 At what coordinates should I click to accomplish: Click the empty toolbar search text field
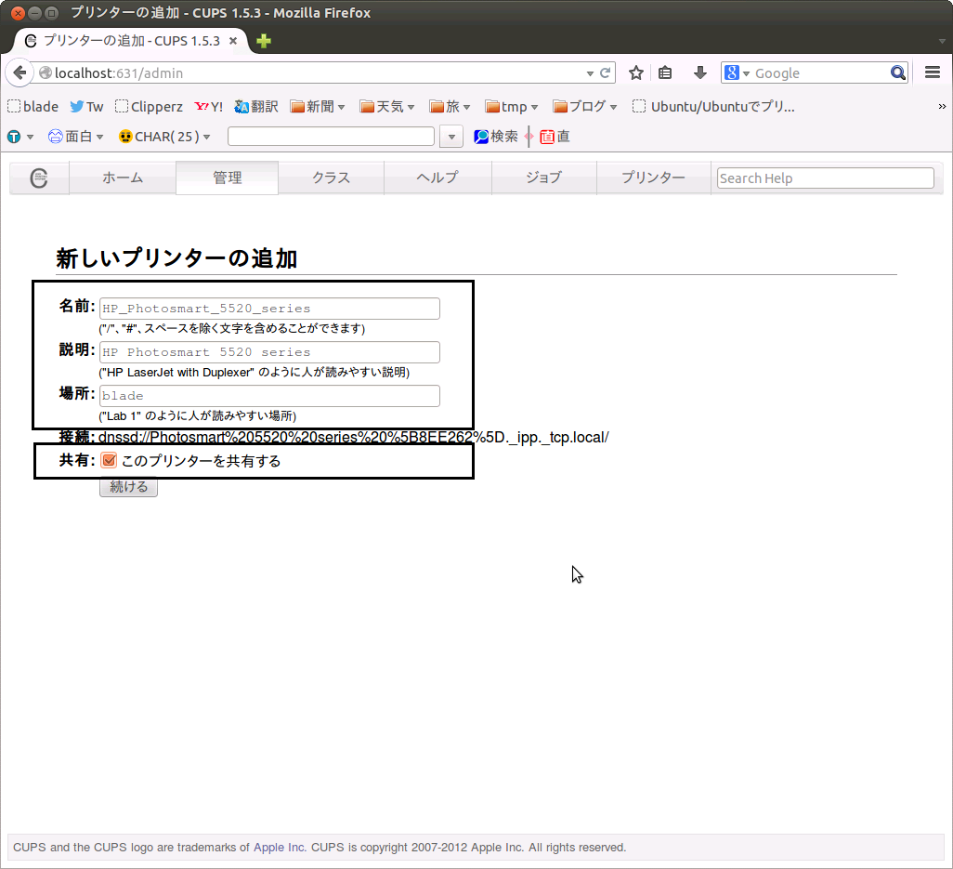[332, 137]
